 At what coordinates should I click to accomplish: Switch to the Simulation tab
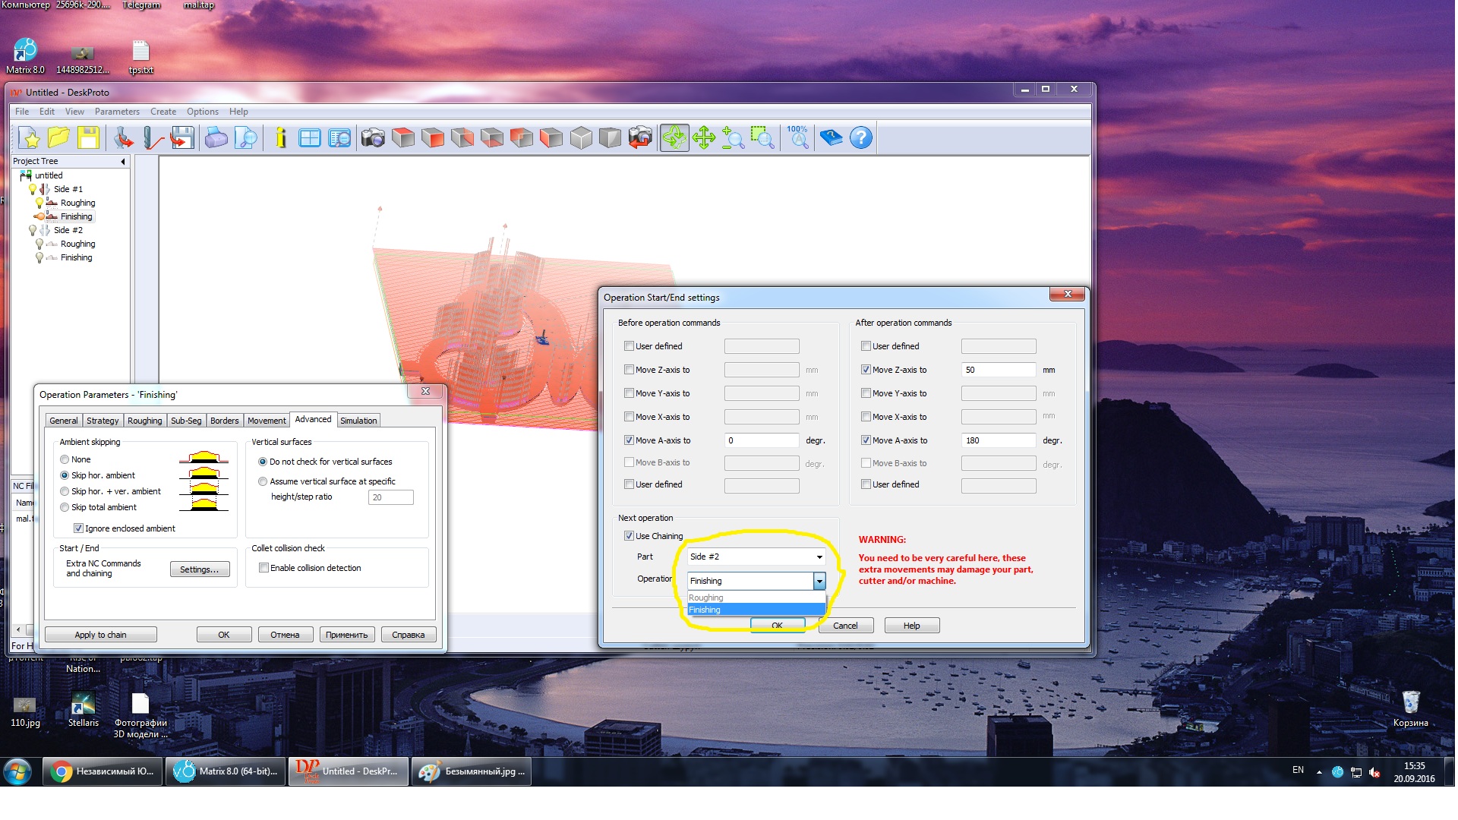point(358,421)
